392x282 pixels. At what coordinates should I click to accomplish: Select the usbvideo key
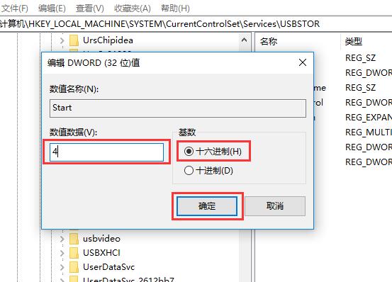[x=101, y=239]
